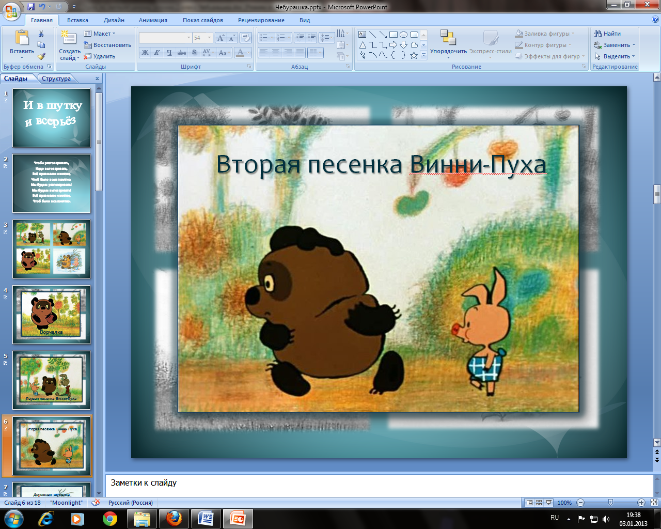Open the Заменить replace dropdown arrow

coord(634,45)
